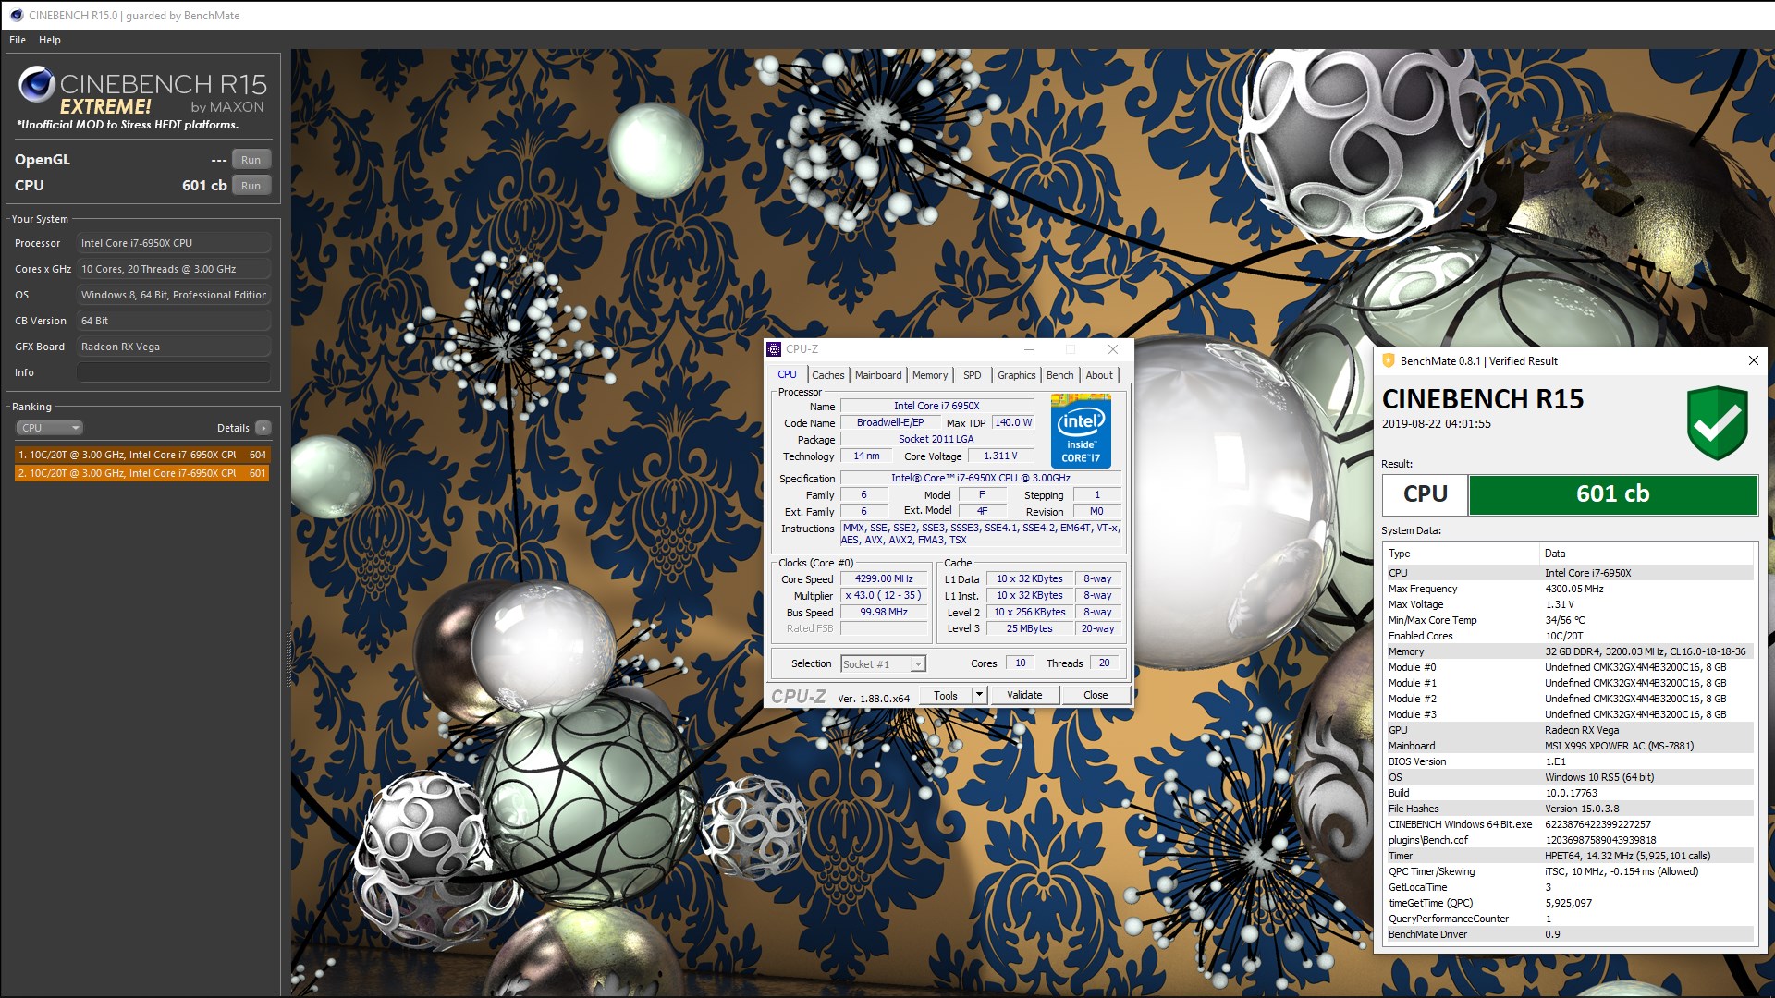Open the File menu
Screen dimensions: 1775x998
[18, 40]
